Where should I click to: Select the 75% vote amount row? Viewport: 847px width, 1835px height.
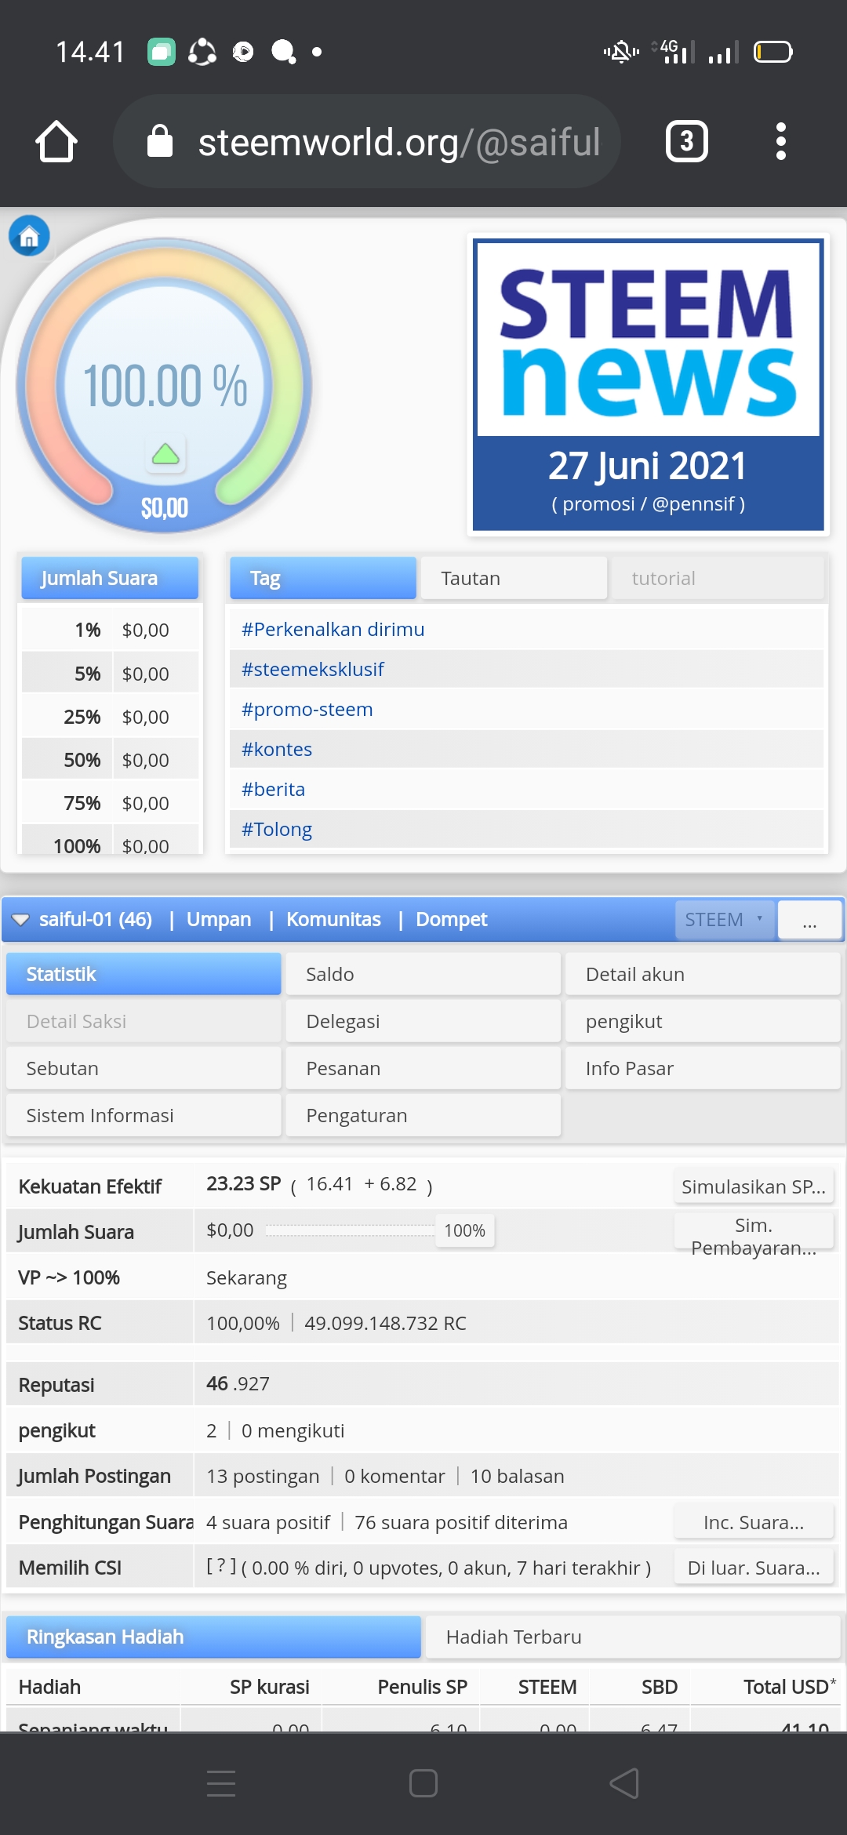pos(110,803)
